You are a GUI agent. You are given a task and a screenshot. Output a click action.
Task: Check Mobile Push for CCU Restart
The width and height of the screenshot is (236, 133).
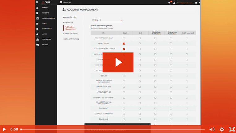(155, 109)
